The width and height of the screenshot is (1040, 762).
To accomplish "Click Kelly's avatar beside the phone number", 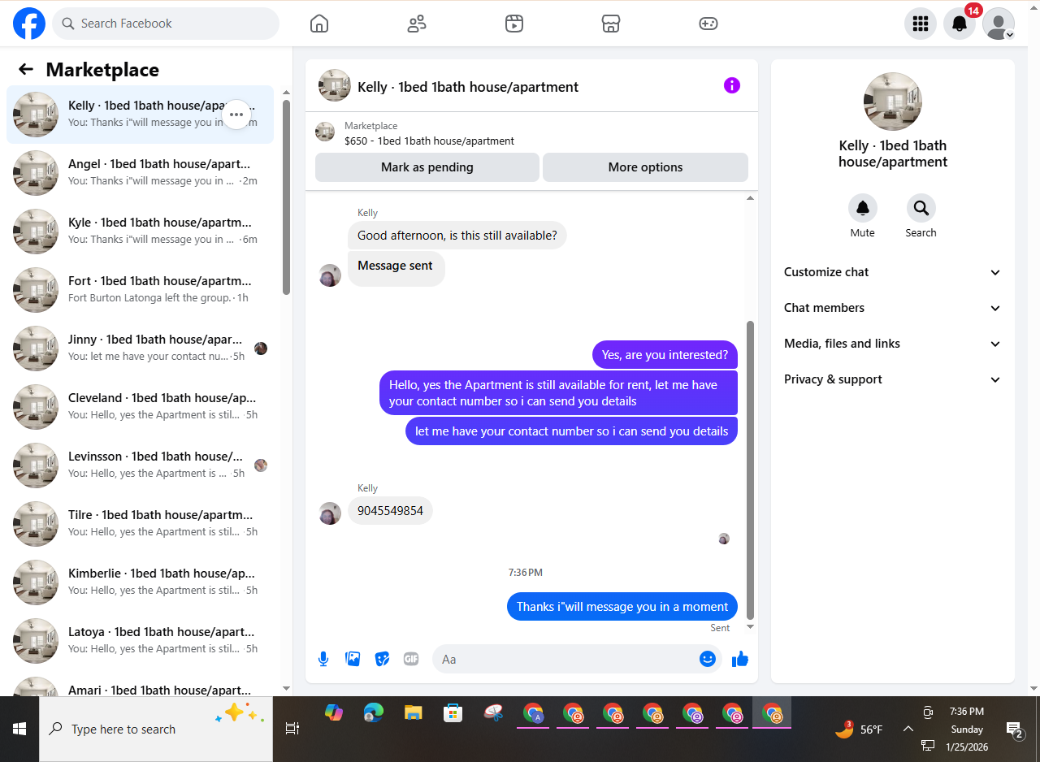I will [330, 513].
